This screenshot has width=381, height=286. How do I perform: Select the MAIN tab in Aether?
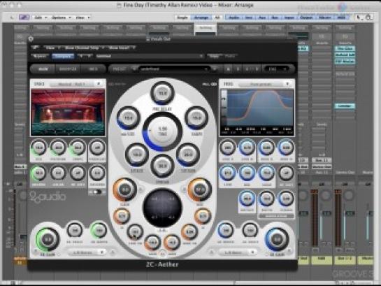point(43,69)
